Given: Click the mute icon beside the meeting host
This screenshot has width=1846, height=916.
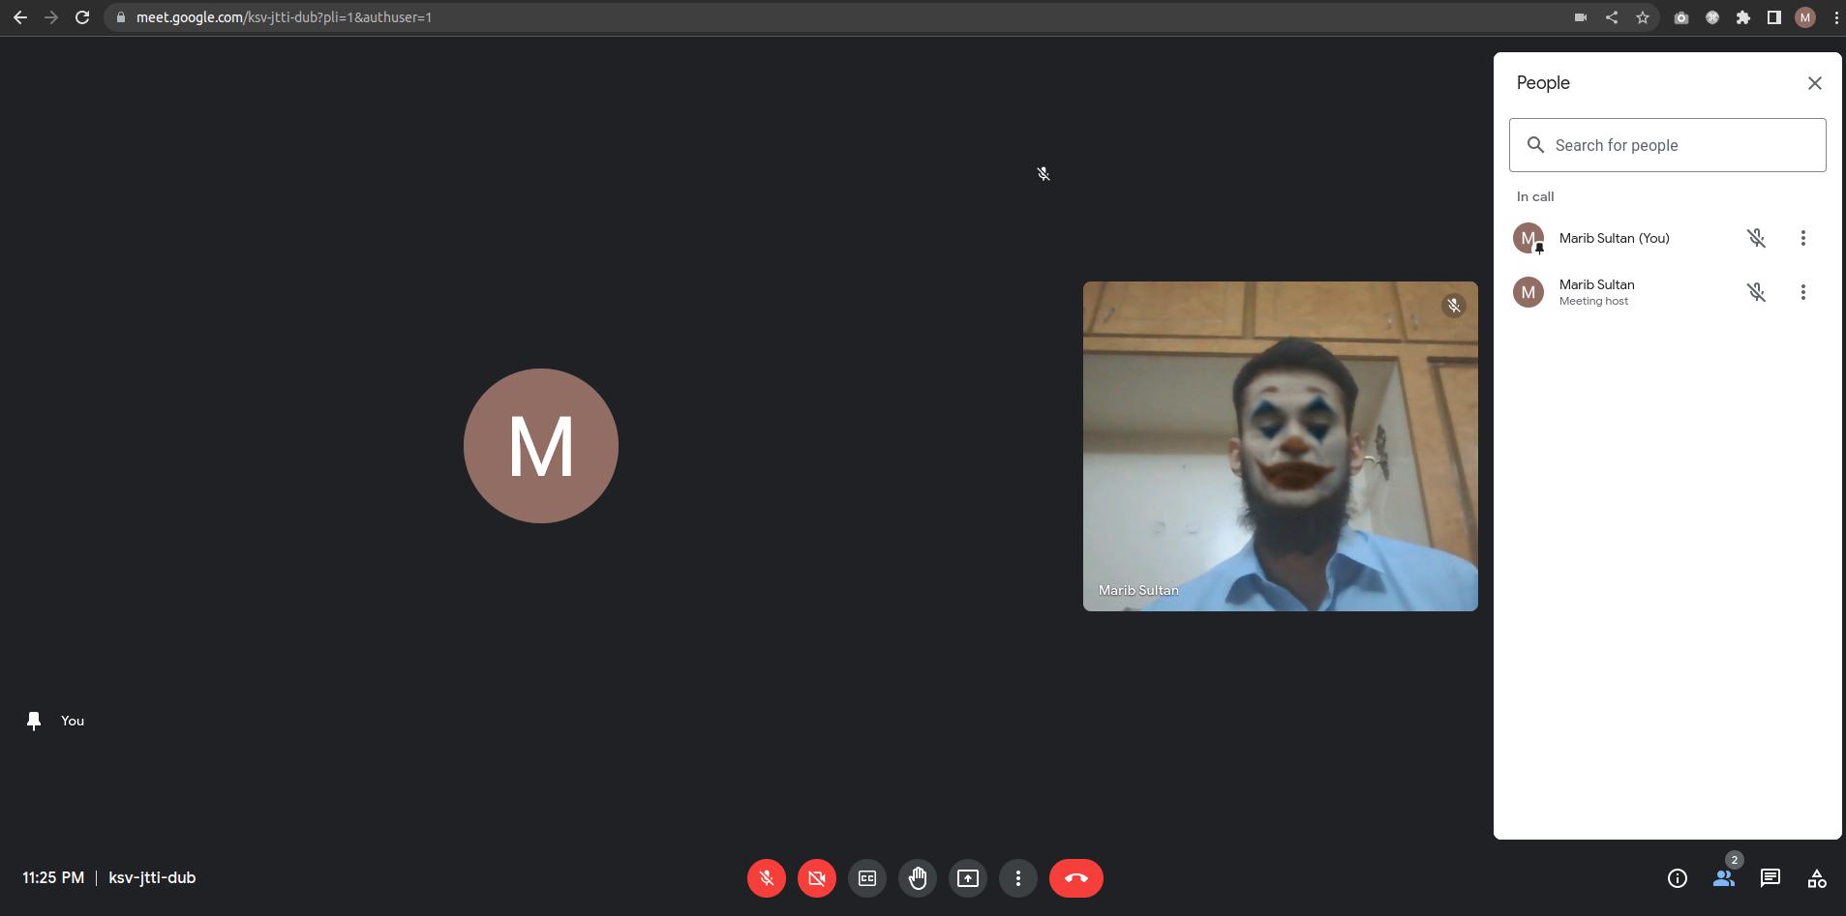Looking at the screenshot, I should (1756, 292).
